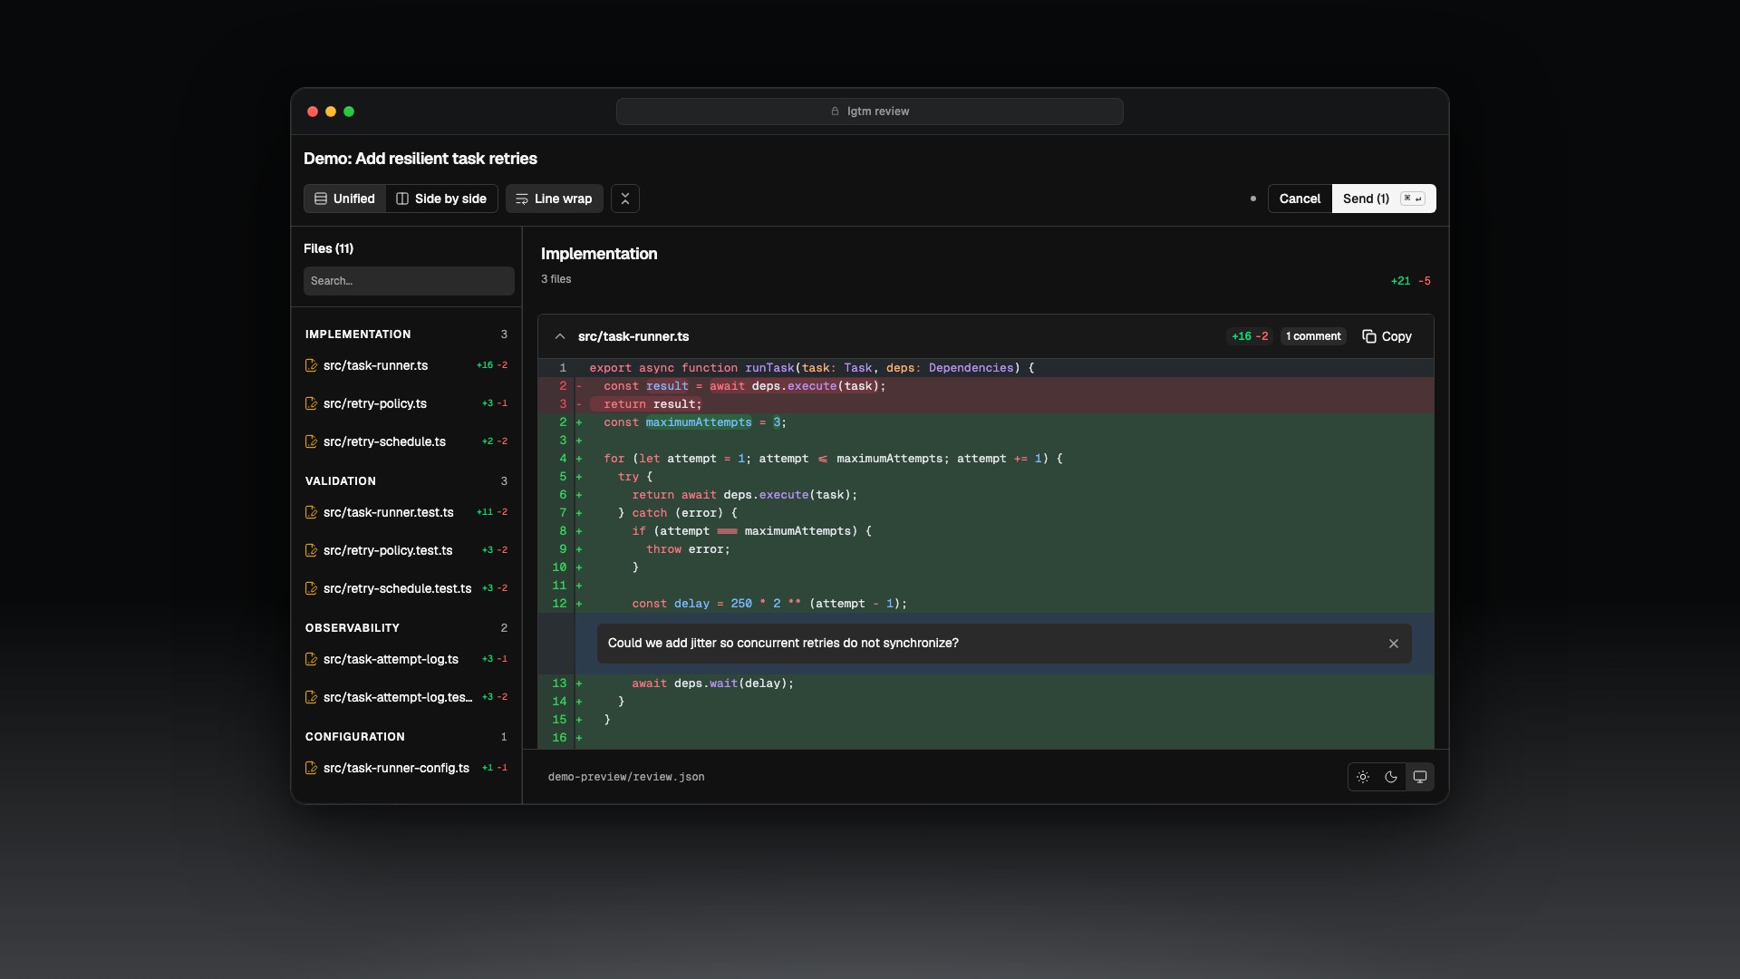Click the Cancel button
1740x979 pixels.
[x=1300, y=199]
